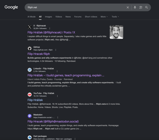Switch to AI Mode tab
The height and width of the screenshot is (140, 159).
pyautogui.click(x=31, y=17)
